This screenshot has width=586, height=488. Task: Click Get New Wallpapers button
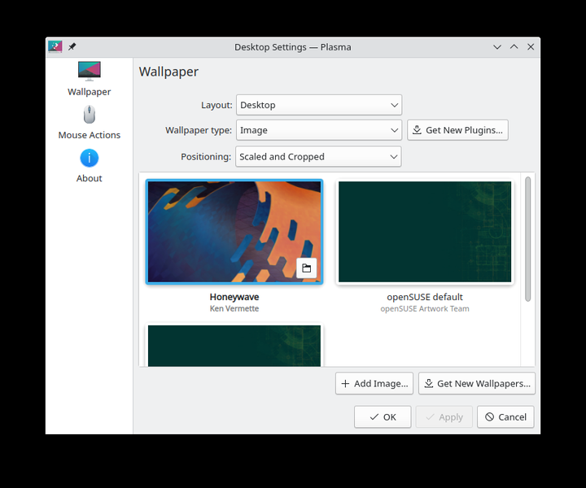pos(477,383)
